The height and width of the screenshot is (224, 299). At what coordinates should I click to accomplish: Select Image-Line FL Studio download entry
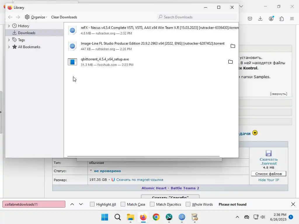point(151,46)
